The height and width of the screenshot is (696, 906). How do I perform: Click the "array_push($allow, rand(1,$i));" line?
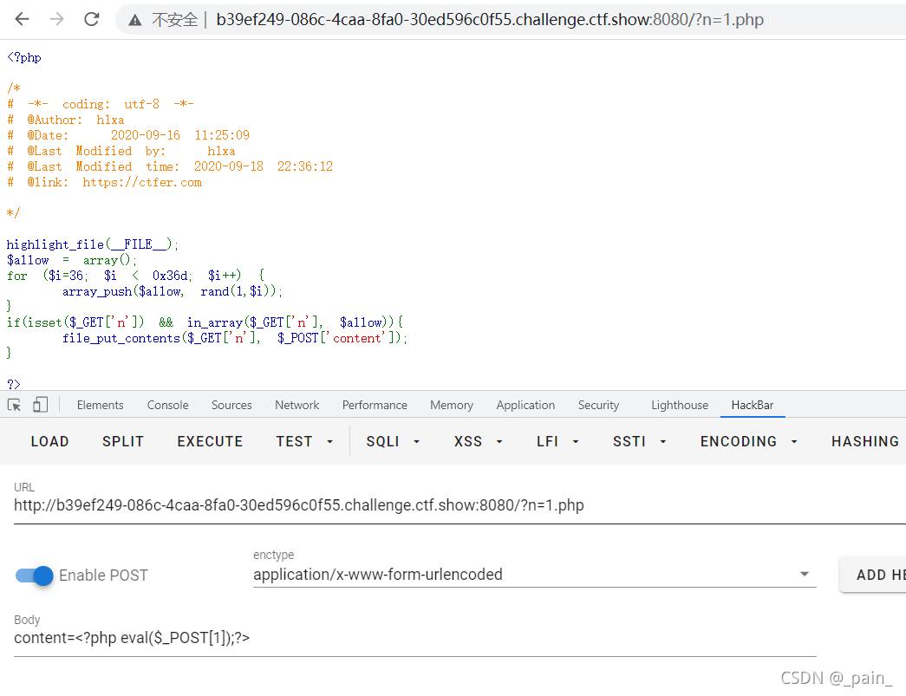[x=173, y=291]
